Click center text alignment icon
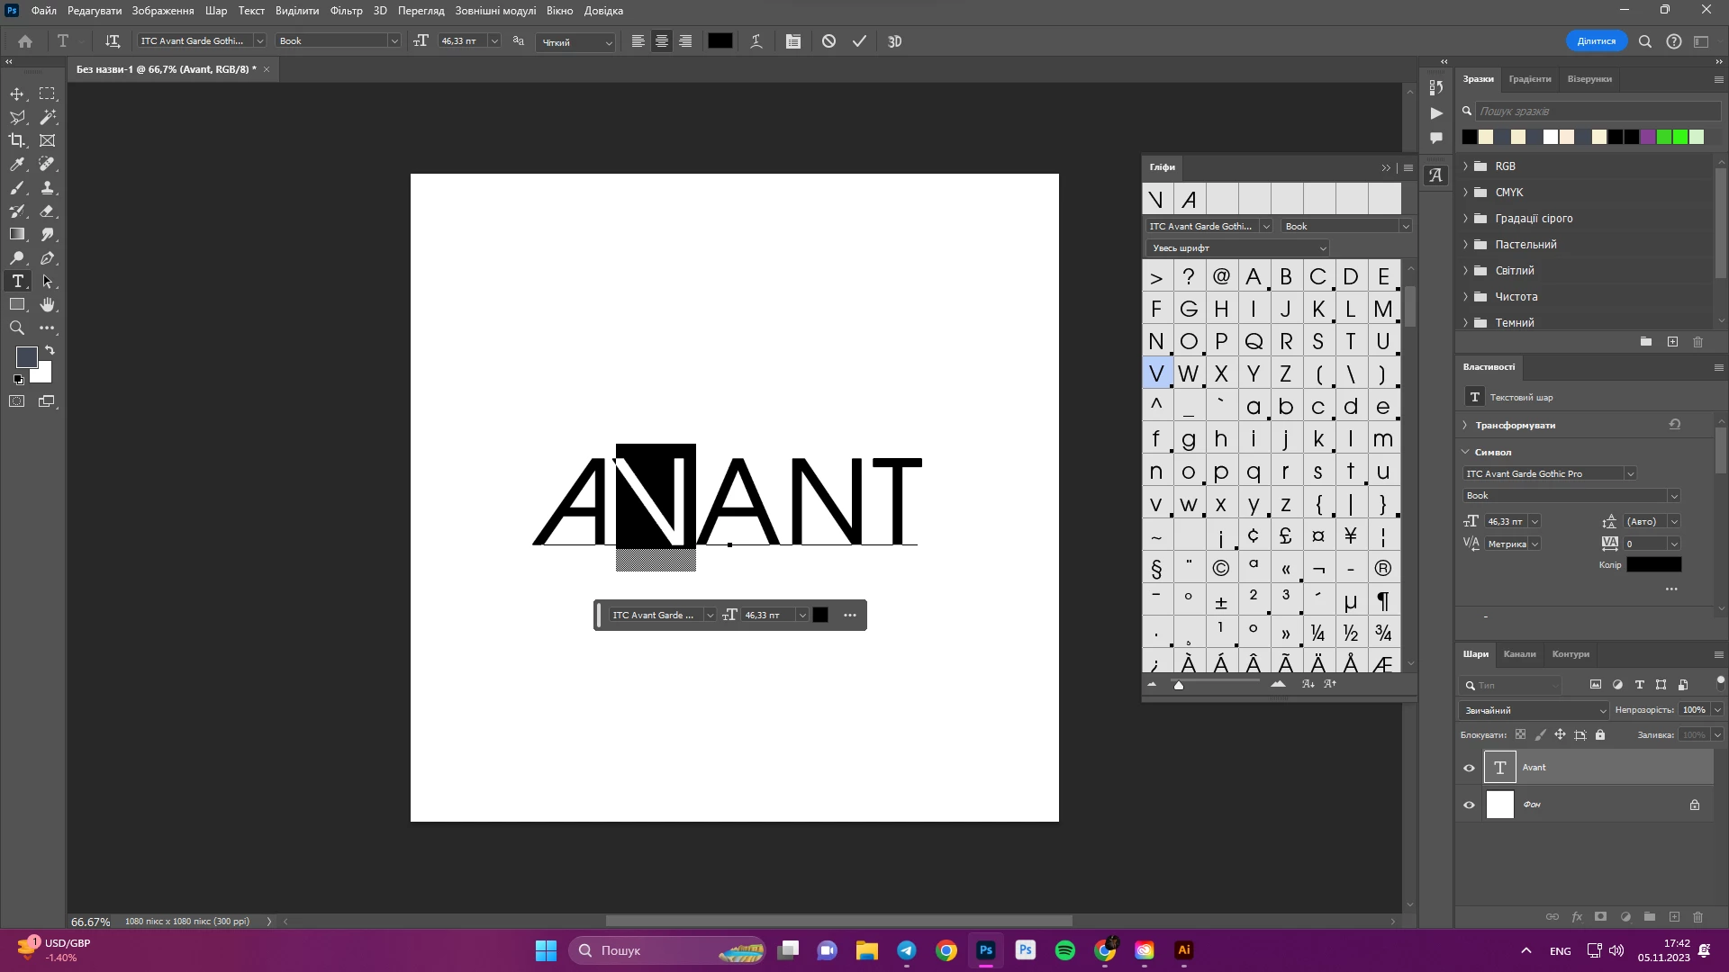Image resolution: width=1729 pixels, height=972 pixels. coord(662,41)
